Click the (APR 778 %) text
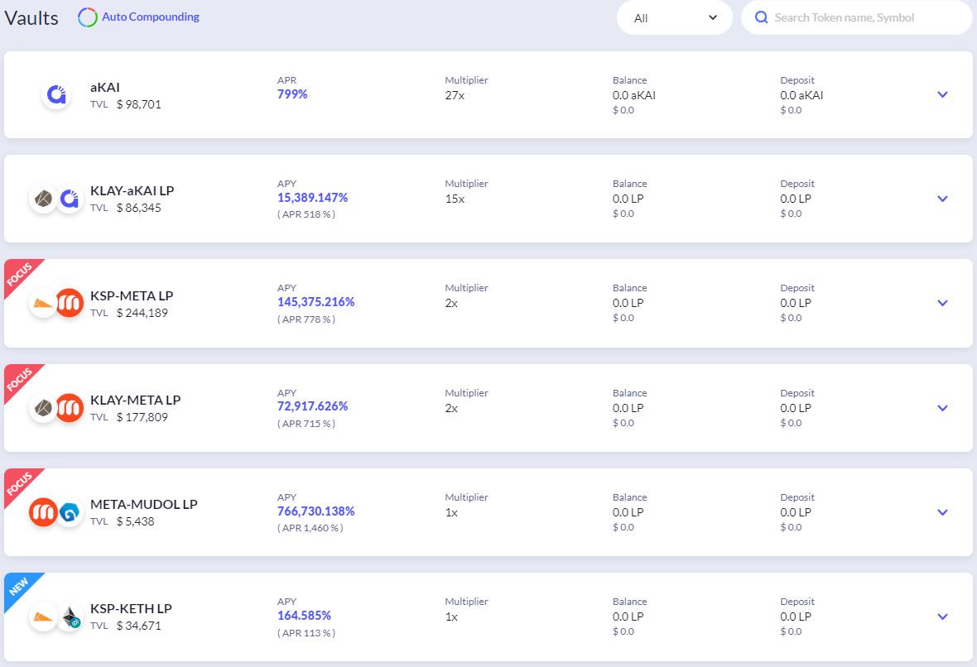977x667 pixels. click(306, 319)
